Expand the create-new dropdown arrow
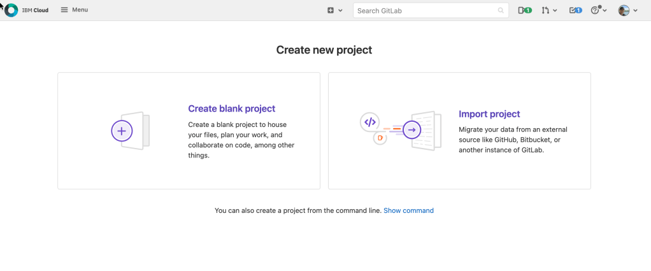Viewport: 651px width, 271px height. (340, 11)
